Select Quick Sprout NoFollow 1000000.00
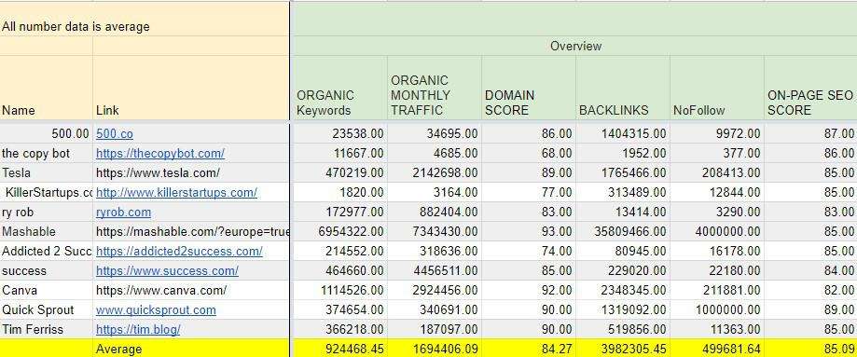Viewport: 857px width, 357px height. (x=717, y=310)
